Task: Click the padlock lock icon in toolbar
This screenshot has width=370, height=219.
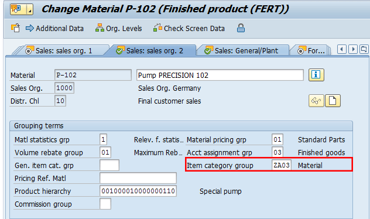Action: [x=241, y=28]
